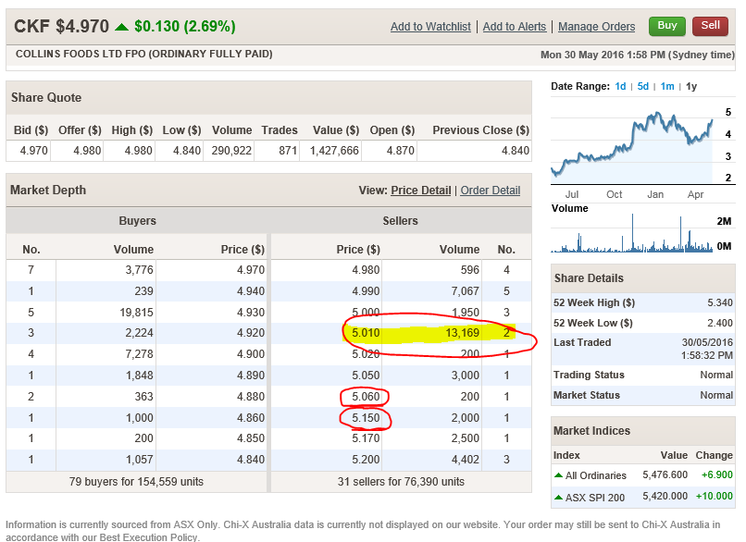This screenshot has width=746, height=542.
Task: Click the seller price 5.170
Action: tap(366, 438)
